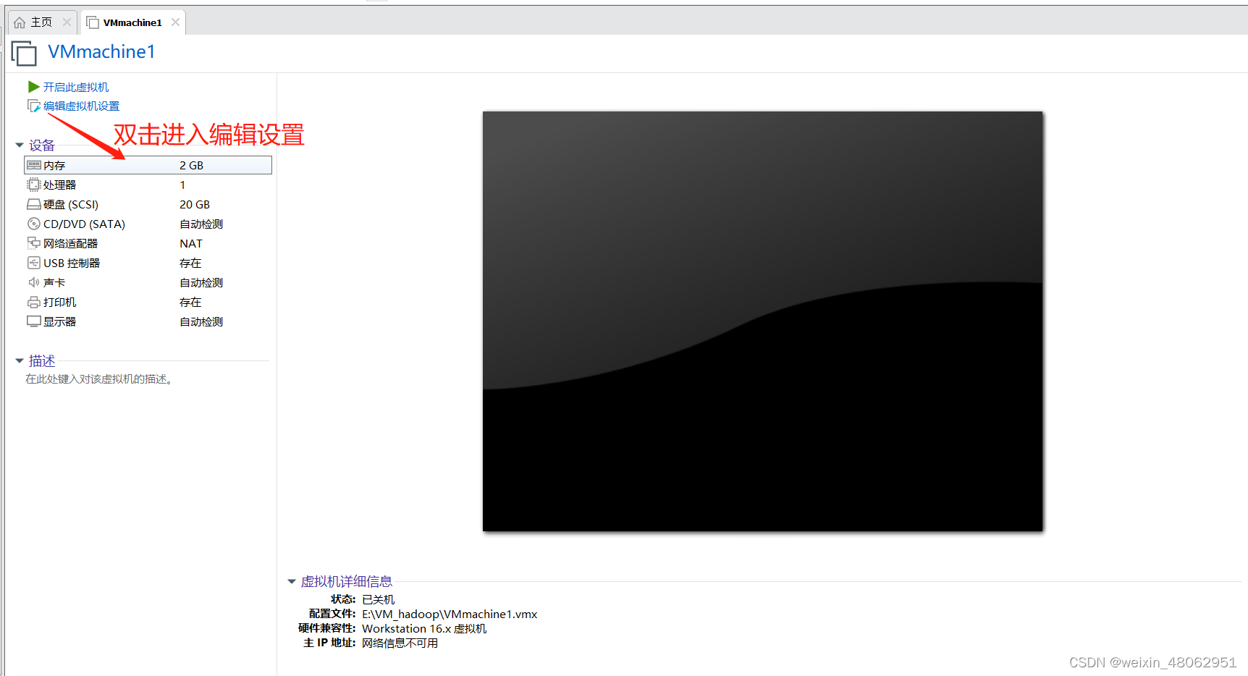Click the 硬盘 (SCSI) disk icon
Viewport: 1248px width, 676px height.
click(x=34, y=204)
